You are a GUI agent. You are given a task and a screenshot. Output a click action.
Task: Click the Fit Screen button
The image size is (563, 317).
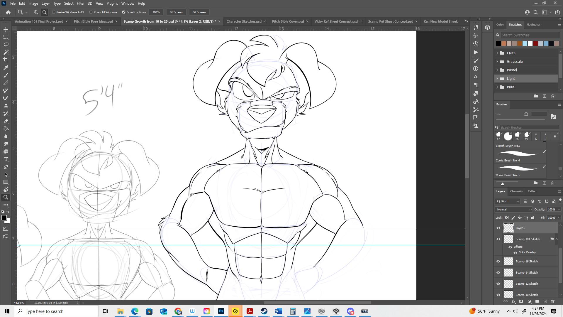pos(176,12)
